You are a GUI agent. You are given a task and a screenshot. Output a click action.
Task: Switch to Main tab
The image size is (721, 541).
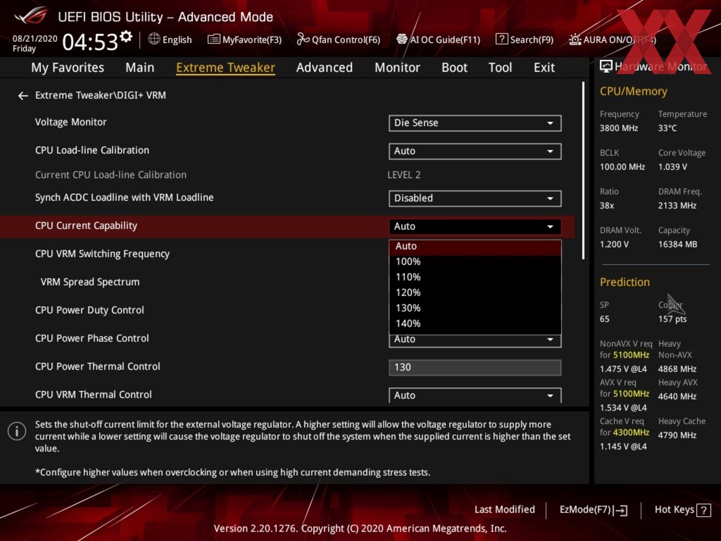(x=140, y=67)
